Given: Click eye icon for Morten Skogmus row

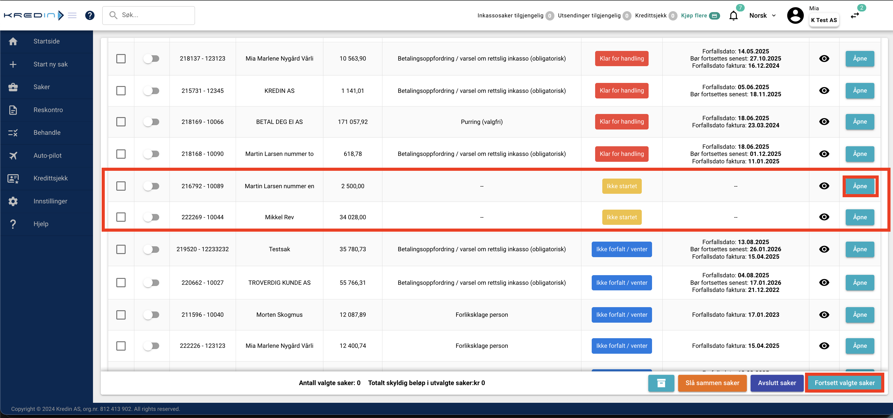Looking at the screenshot, I should [824, 315].
